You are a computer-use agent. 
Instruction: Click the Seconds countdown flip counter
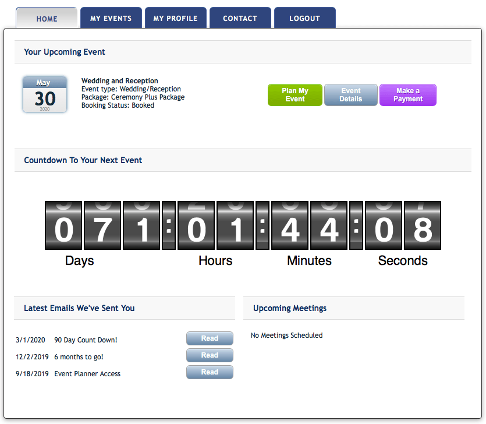[403, 225]
